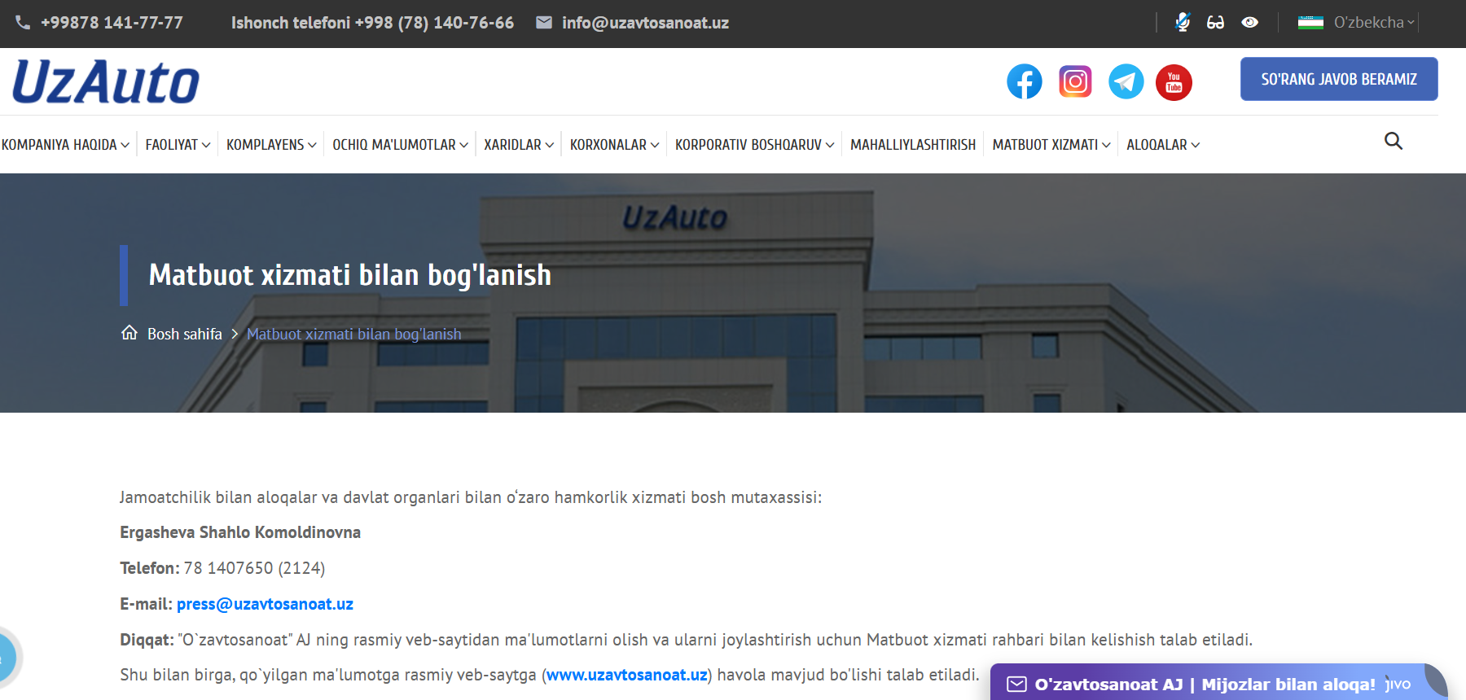Open the UzAuto Facebook page icon

click(x=1025, y=81)
